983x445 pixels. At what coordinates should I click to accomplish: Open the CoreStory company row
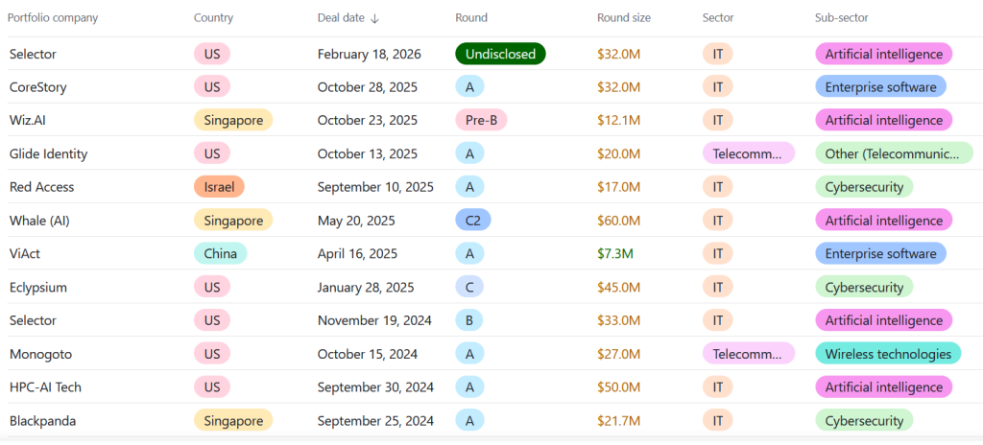[38, 87]
